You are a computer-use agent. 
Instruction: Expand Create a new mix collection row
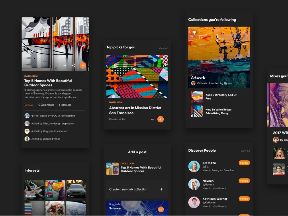[x=137, y=189]
